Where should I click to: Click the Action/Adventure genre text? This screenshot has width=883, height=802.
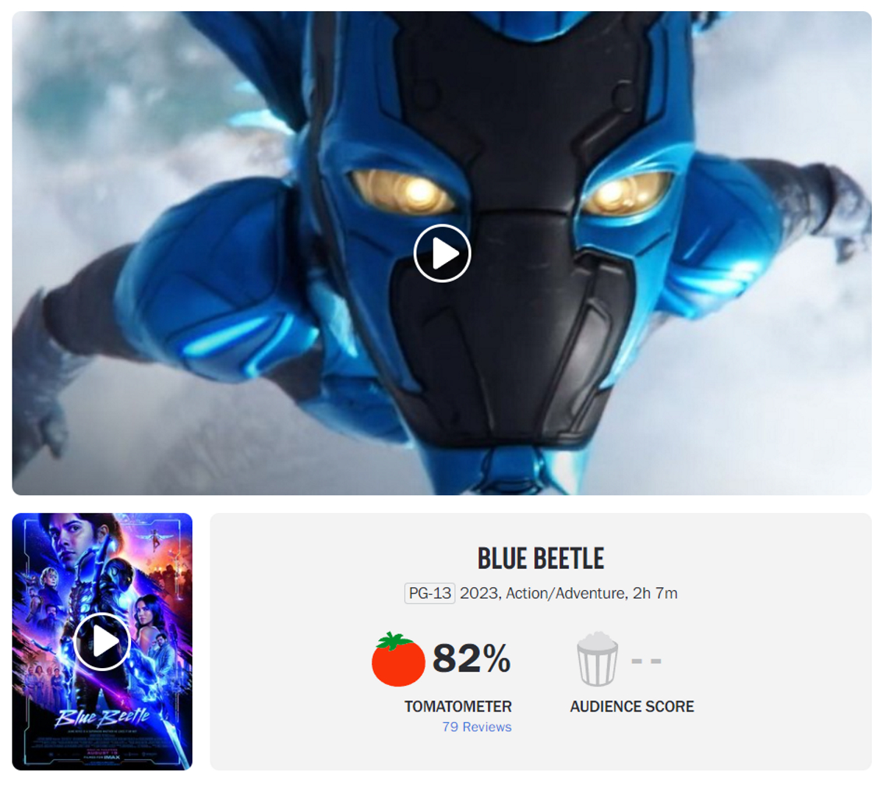click(x=565, y=593)
